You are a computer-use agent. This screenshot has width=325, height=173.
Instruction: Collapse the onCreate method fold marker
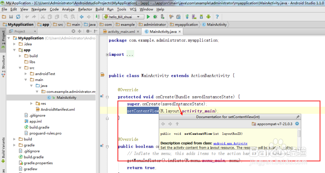click(107, 97)
